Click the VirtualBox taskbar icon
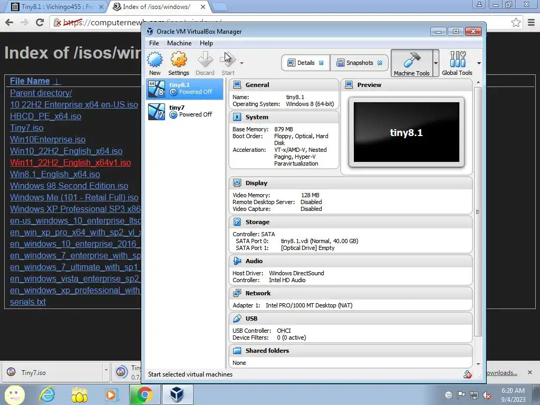This screenshot has width=540, height=405. pyautogui.click(x=177, y=394)
